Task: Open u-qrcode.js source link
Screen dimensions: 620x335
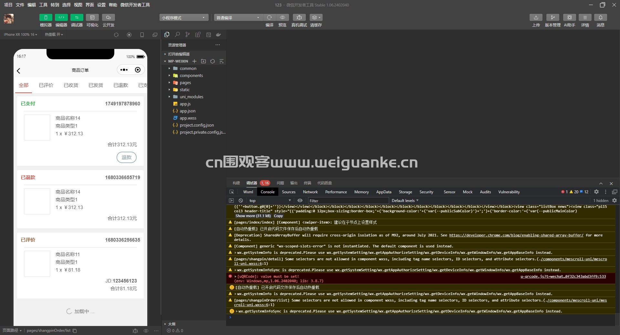Action: [563, 276]
